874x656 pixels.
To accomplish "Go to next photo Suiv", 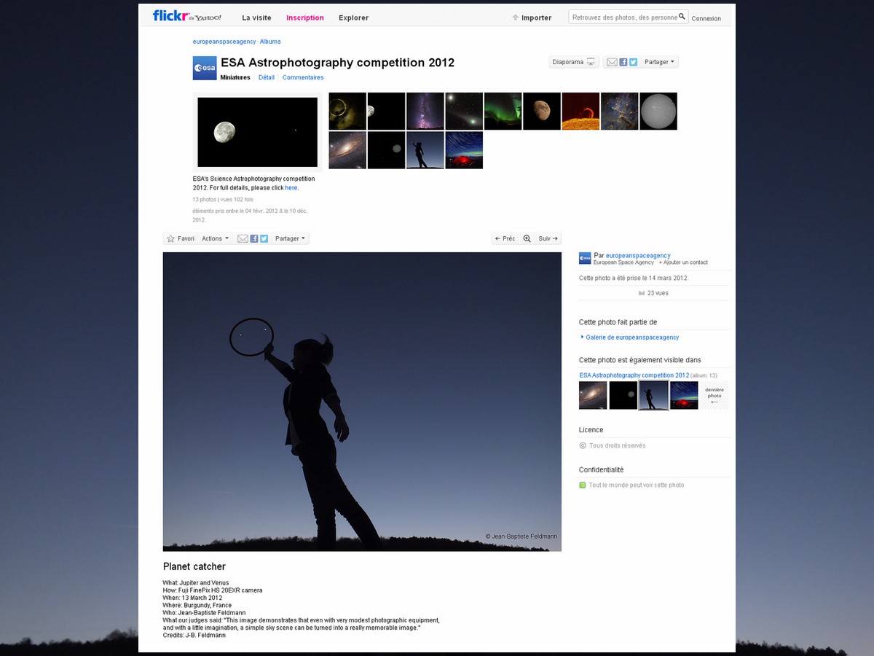I will pyautogui.click(x=548, y=238).
